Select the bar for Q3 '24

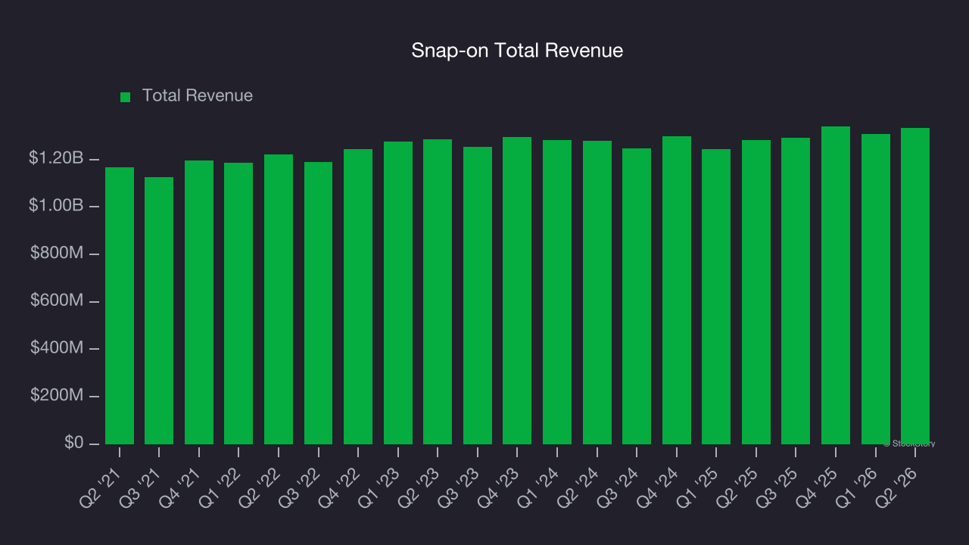[637, 296]
